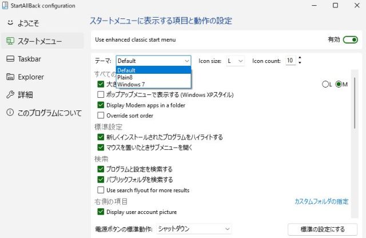This screenshot has height=238, width=366.
Task: Click the Icon count number field
Action: (x=291, y=61)
